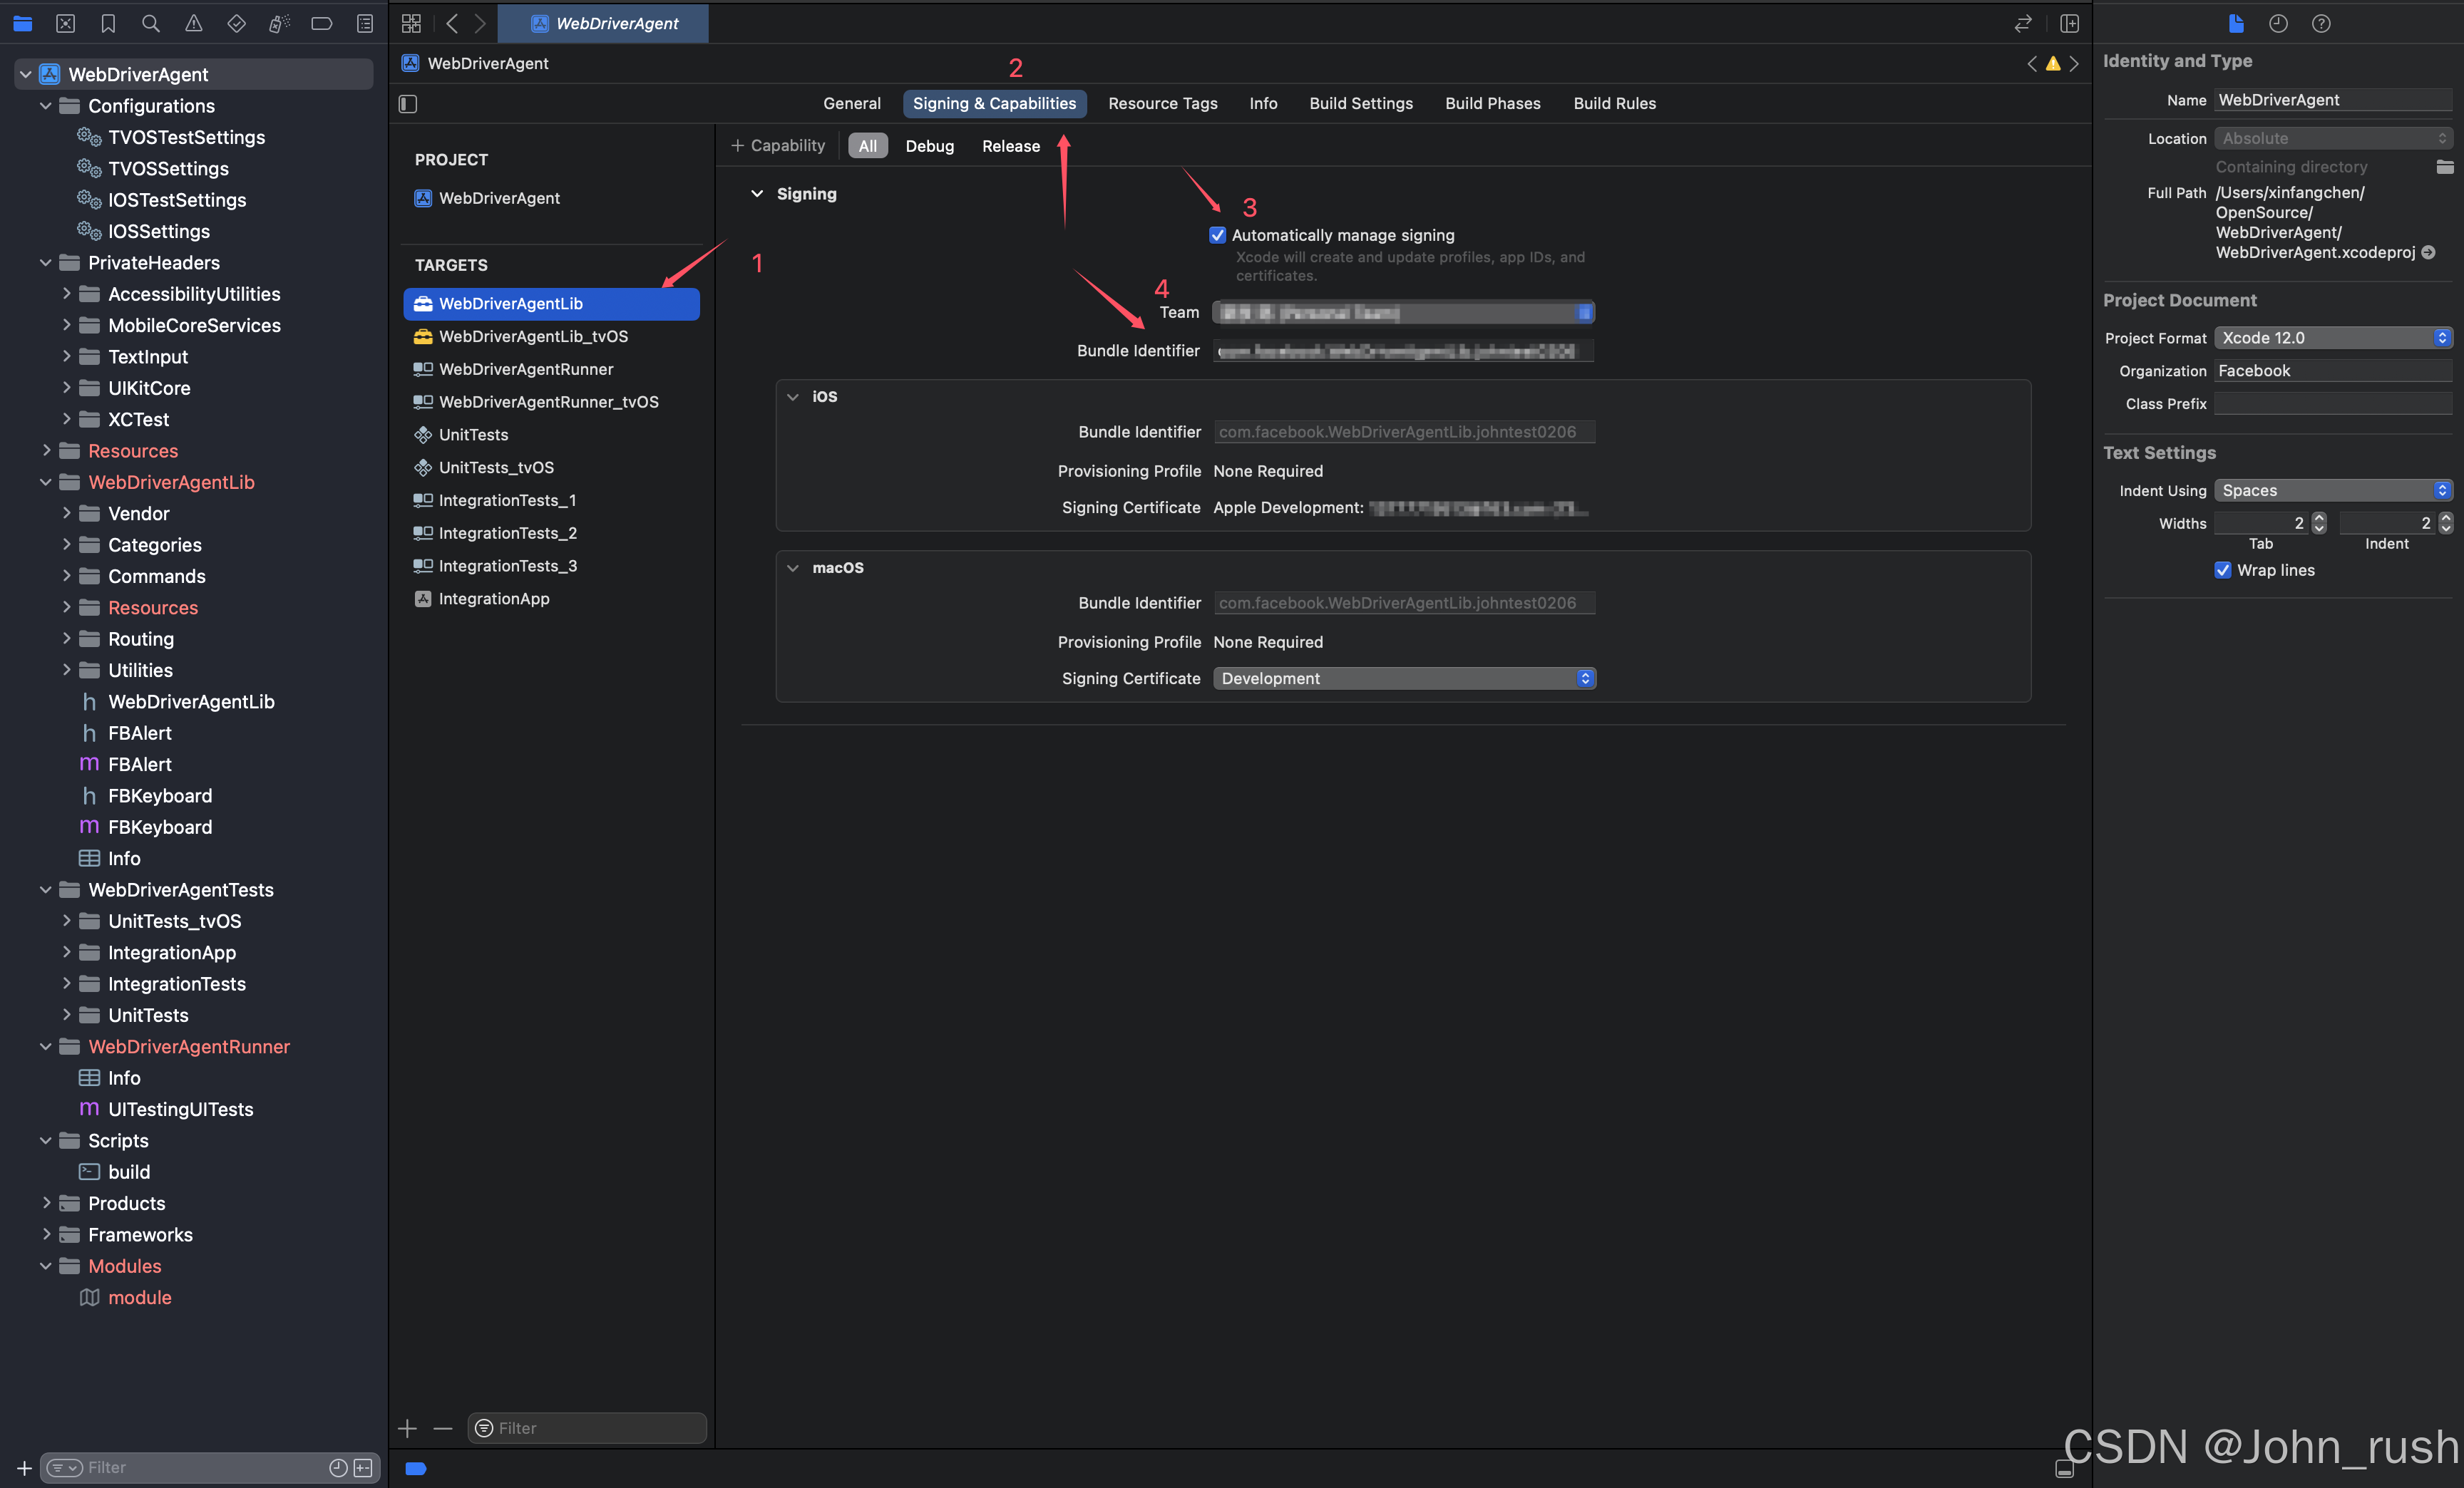Screen dimensions: 2464x1488
Task: Open the Find navigator magnifier icon
Action: (x=151, y=23)
